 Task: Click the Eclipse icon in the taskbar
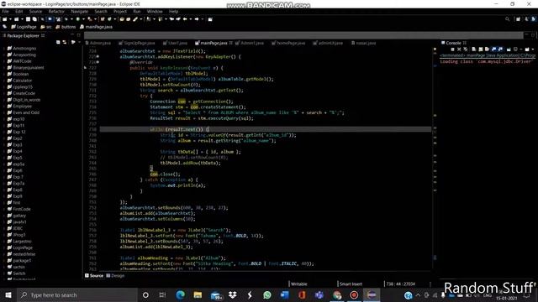[372, 295]
